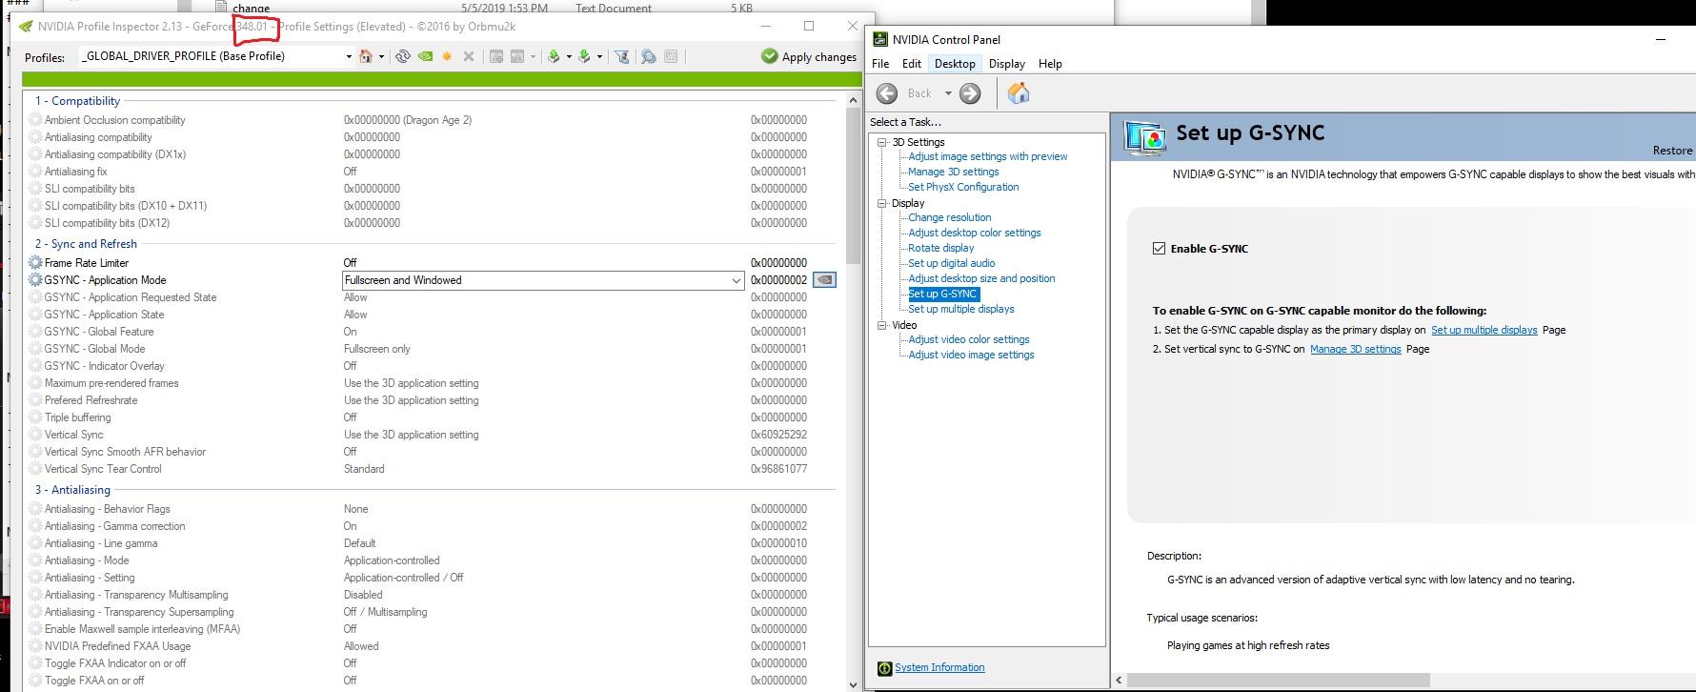Open Adjust desktop color settings task

tap(974, 233)
